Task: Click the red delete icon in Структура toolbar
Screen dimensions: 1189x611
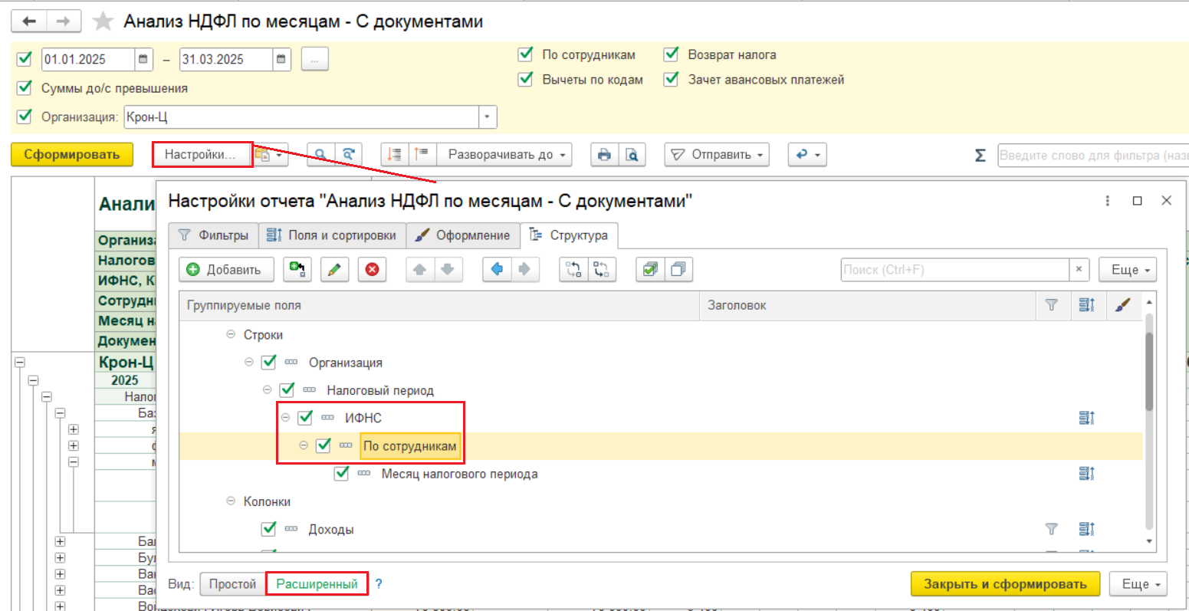Action: tap(372, 270)
